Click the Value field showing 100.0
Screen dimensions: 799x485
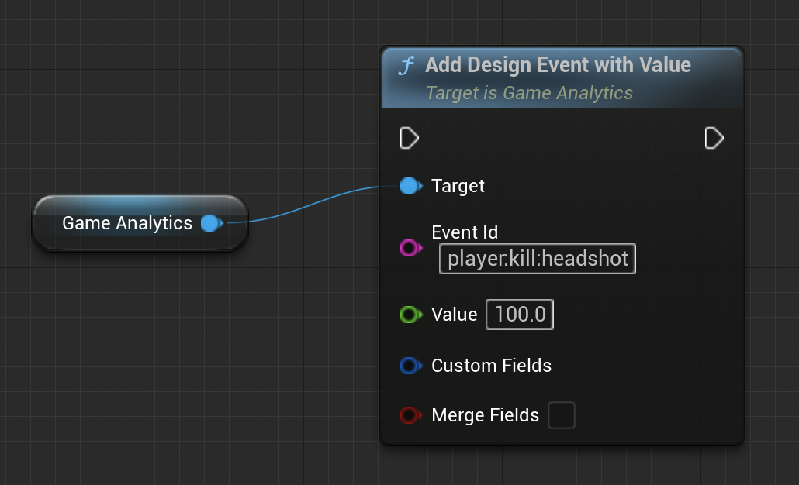click(x=520, y=315)
